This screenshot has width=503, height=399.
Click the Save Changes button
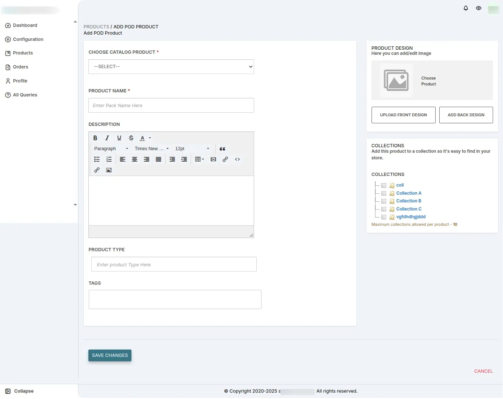pos(110,356)
